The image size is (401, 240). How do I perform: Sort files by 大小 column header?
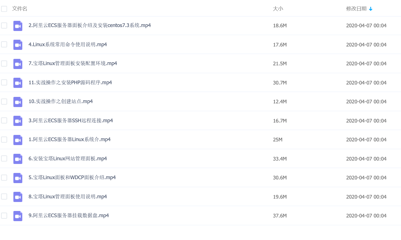point(278,9)
